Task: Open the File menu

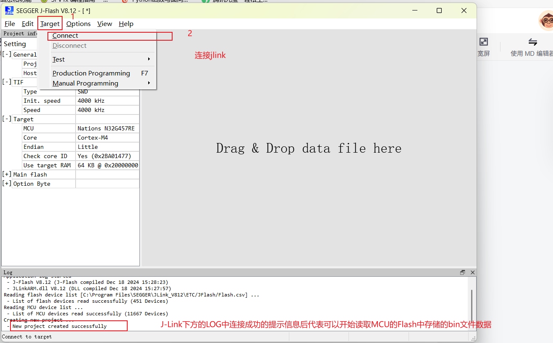Action: click(x=10, y=24)
